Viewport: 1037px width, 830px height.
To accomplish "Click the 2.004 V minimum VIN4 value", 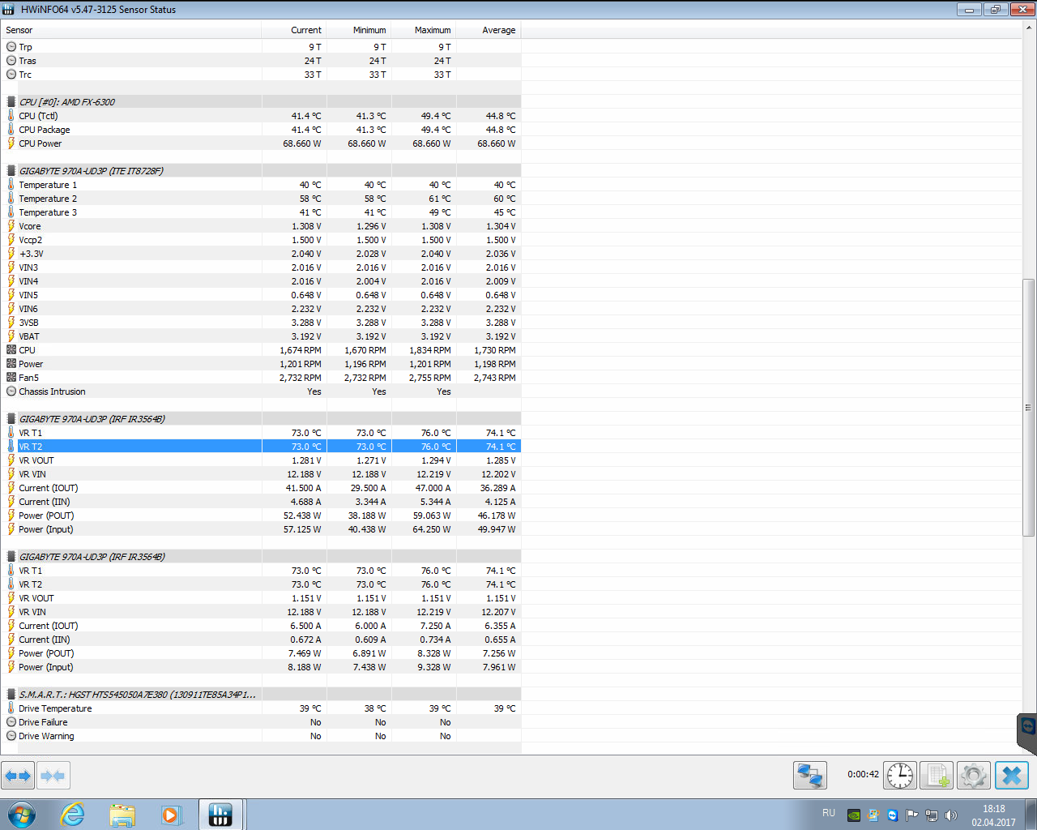I will (x=371, y=281).
